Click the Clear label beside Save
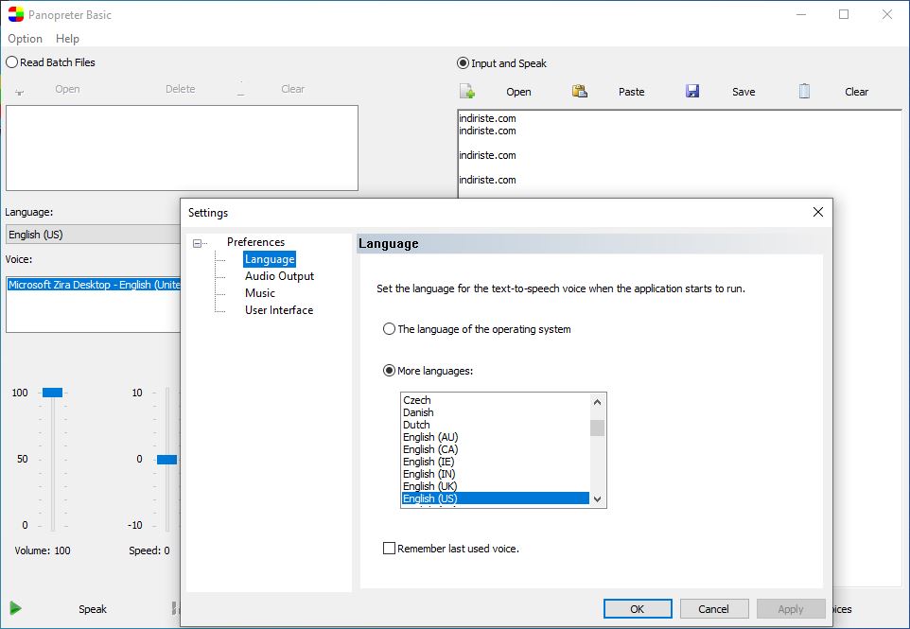This screenshot has height=629, width=910. (857, 92)
